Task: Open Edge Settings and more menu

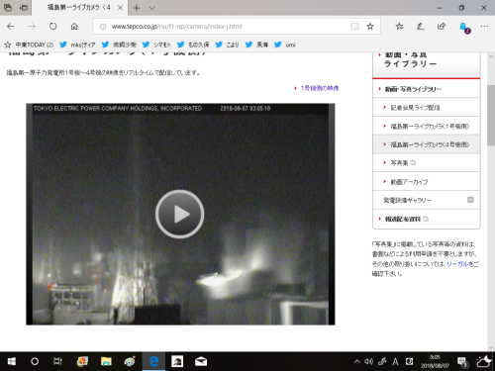Action: point(484,26)
